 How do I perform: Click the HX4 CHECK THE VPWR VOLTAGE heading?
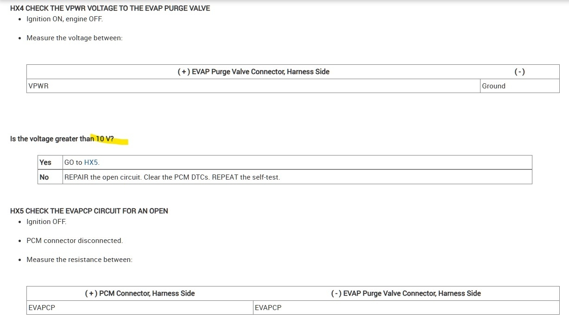pyautogui.click(x=110, y=8)
